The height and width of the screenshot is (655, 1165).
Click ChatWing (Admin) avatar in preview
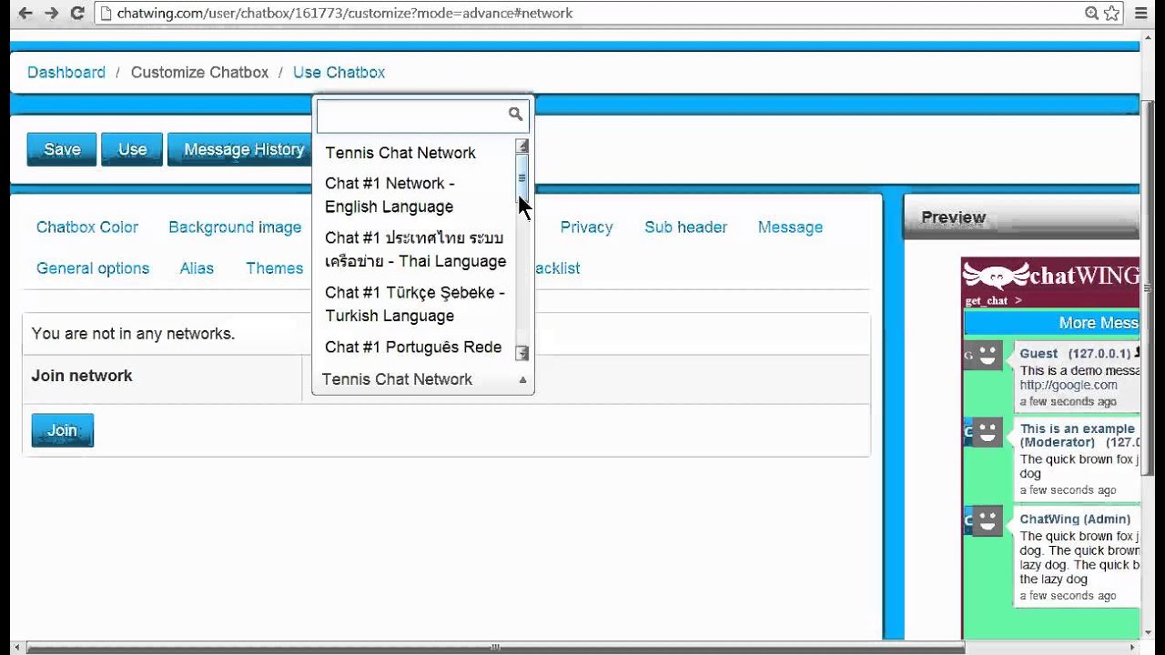tap(988, 521)
